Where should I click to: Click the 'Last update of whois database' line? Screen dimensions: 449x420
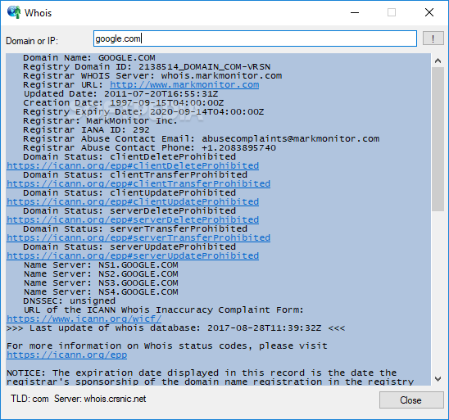point(176,328)
